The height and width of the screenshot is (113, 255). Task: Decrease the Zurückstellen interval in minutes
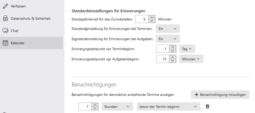click(152, 21)
